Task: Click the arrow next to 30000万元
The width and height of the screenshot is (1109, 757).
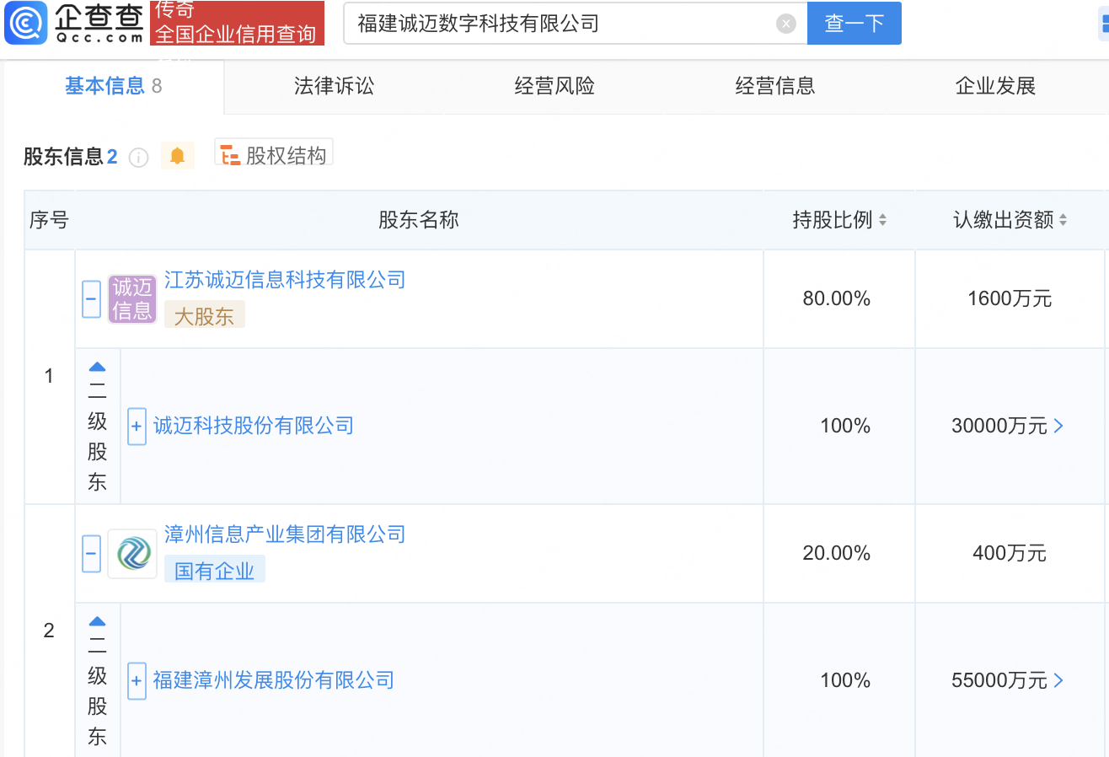Action: pyautogui.click(x=1059, y=427)
